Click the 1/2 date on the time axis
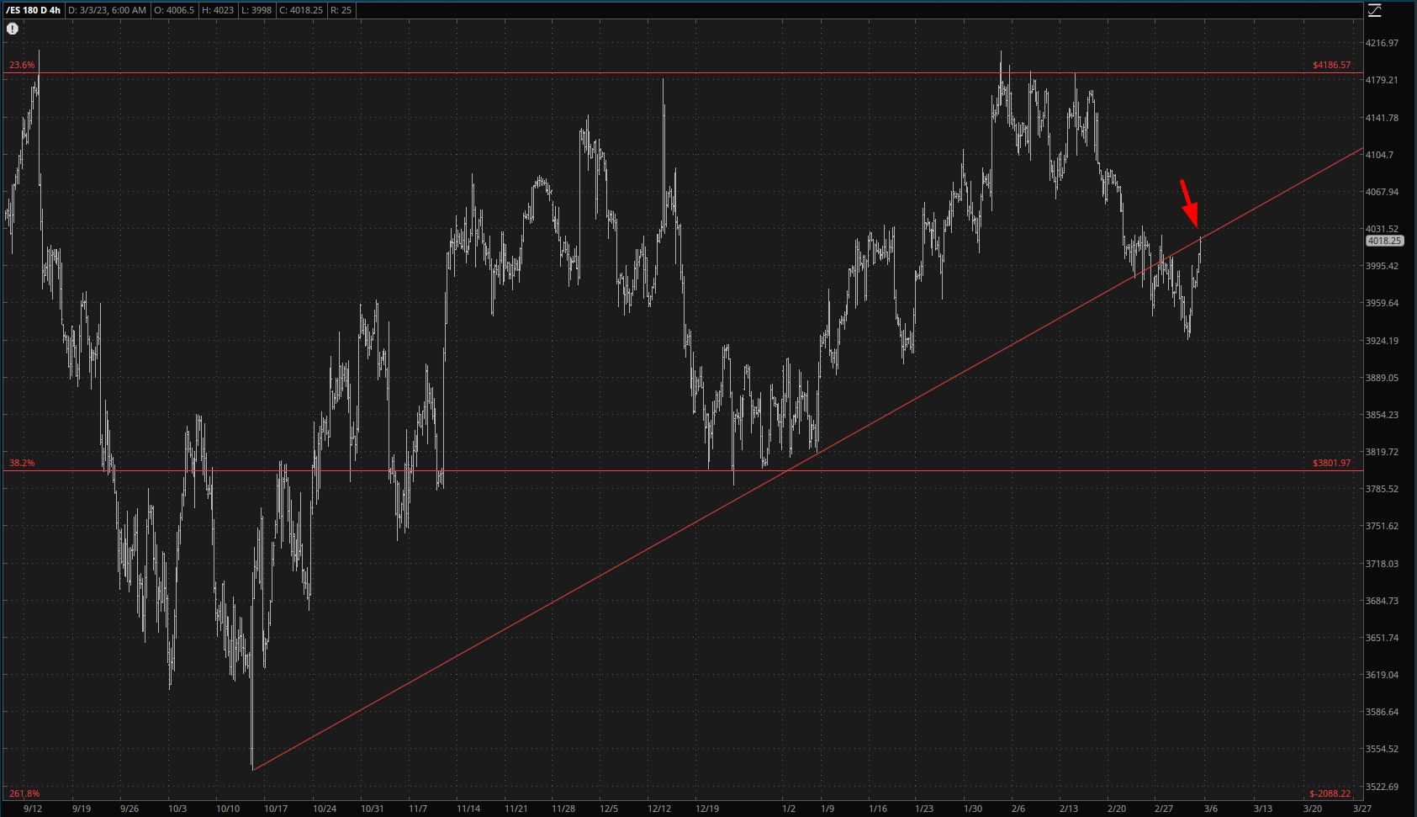The image size is (1417, 817). point(788,809)
